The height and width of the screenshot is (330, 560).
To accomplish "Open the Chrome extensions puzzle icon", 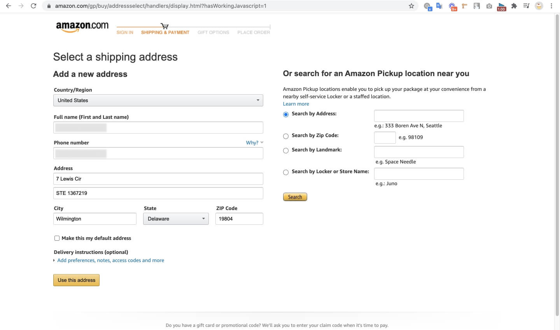I will point(514,6).
